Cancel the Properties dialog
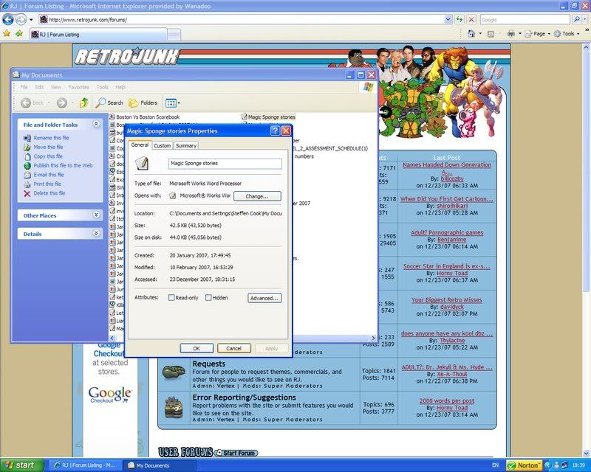Screen dimensions: 591x472 [x=233, y=349]
